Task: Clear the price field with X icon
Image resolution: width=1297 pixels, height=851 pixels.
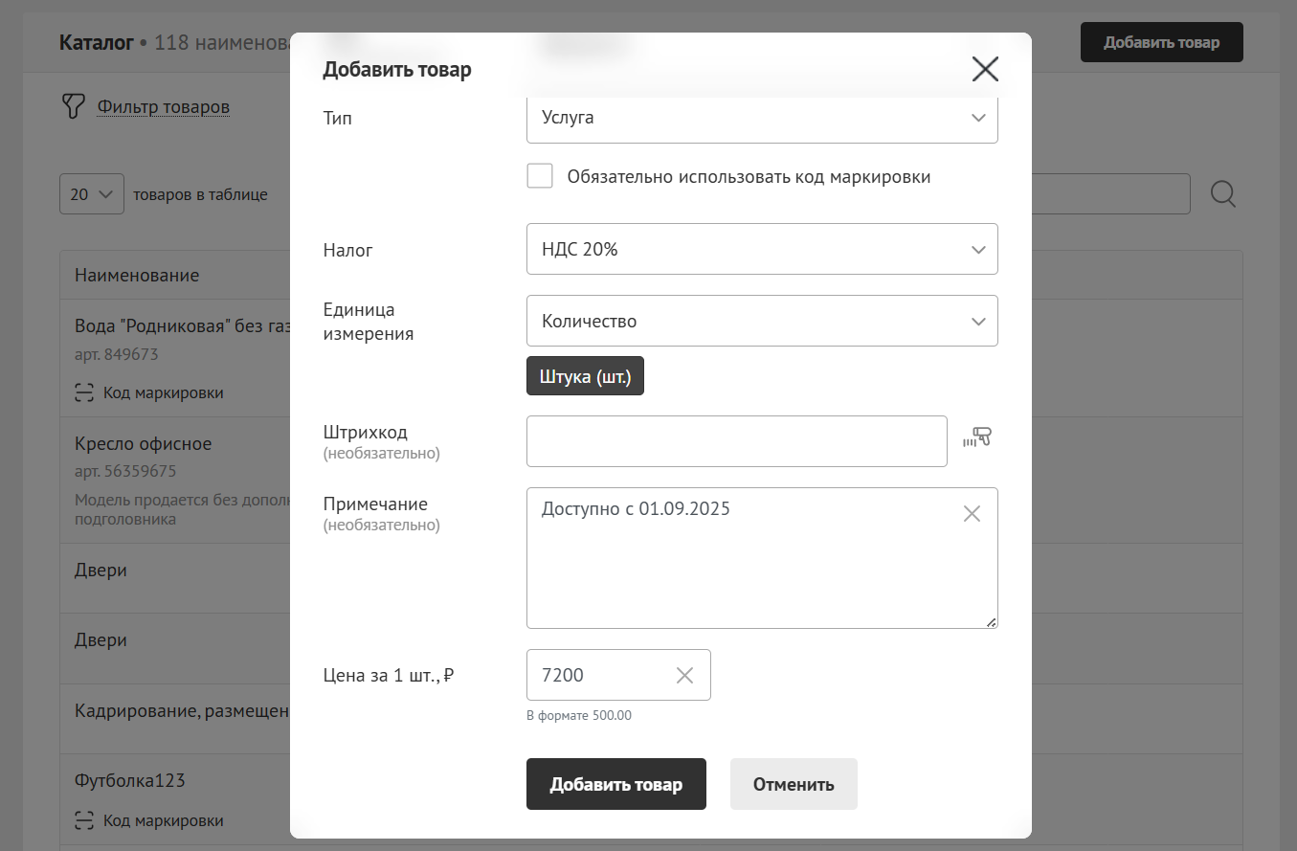Action: click(x=684, y=676)
